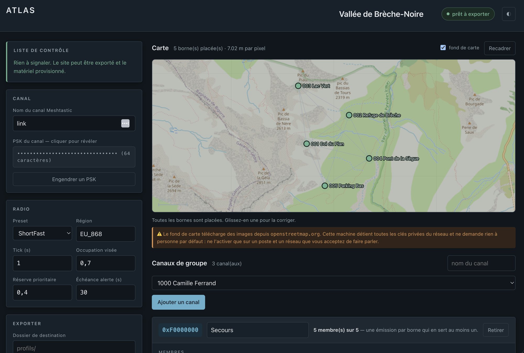The width and height of the screenshot is (524, 353).
Task: Edit the Secours channel name field
Action: coord(258,330)
